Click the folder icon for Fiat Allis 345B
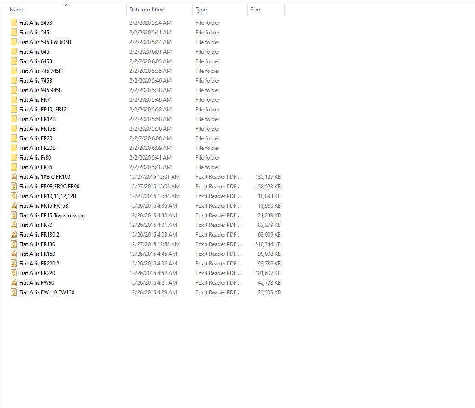 point(14,23)
